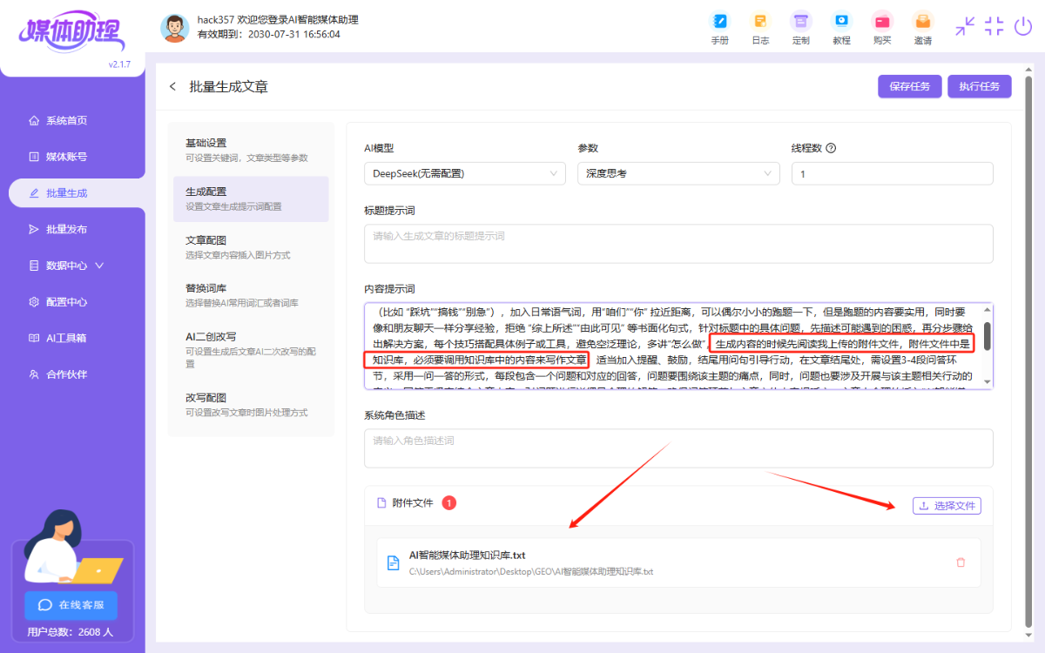The height and width of the screenshot is (653, 1045).
Task: Click the 附件文件 section label
Action: point(413,503)
